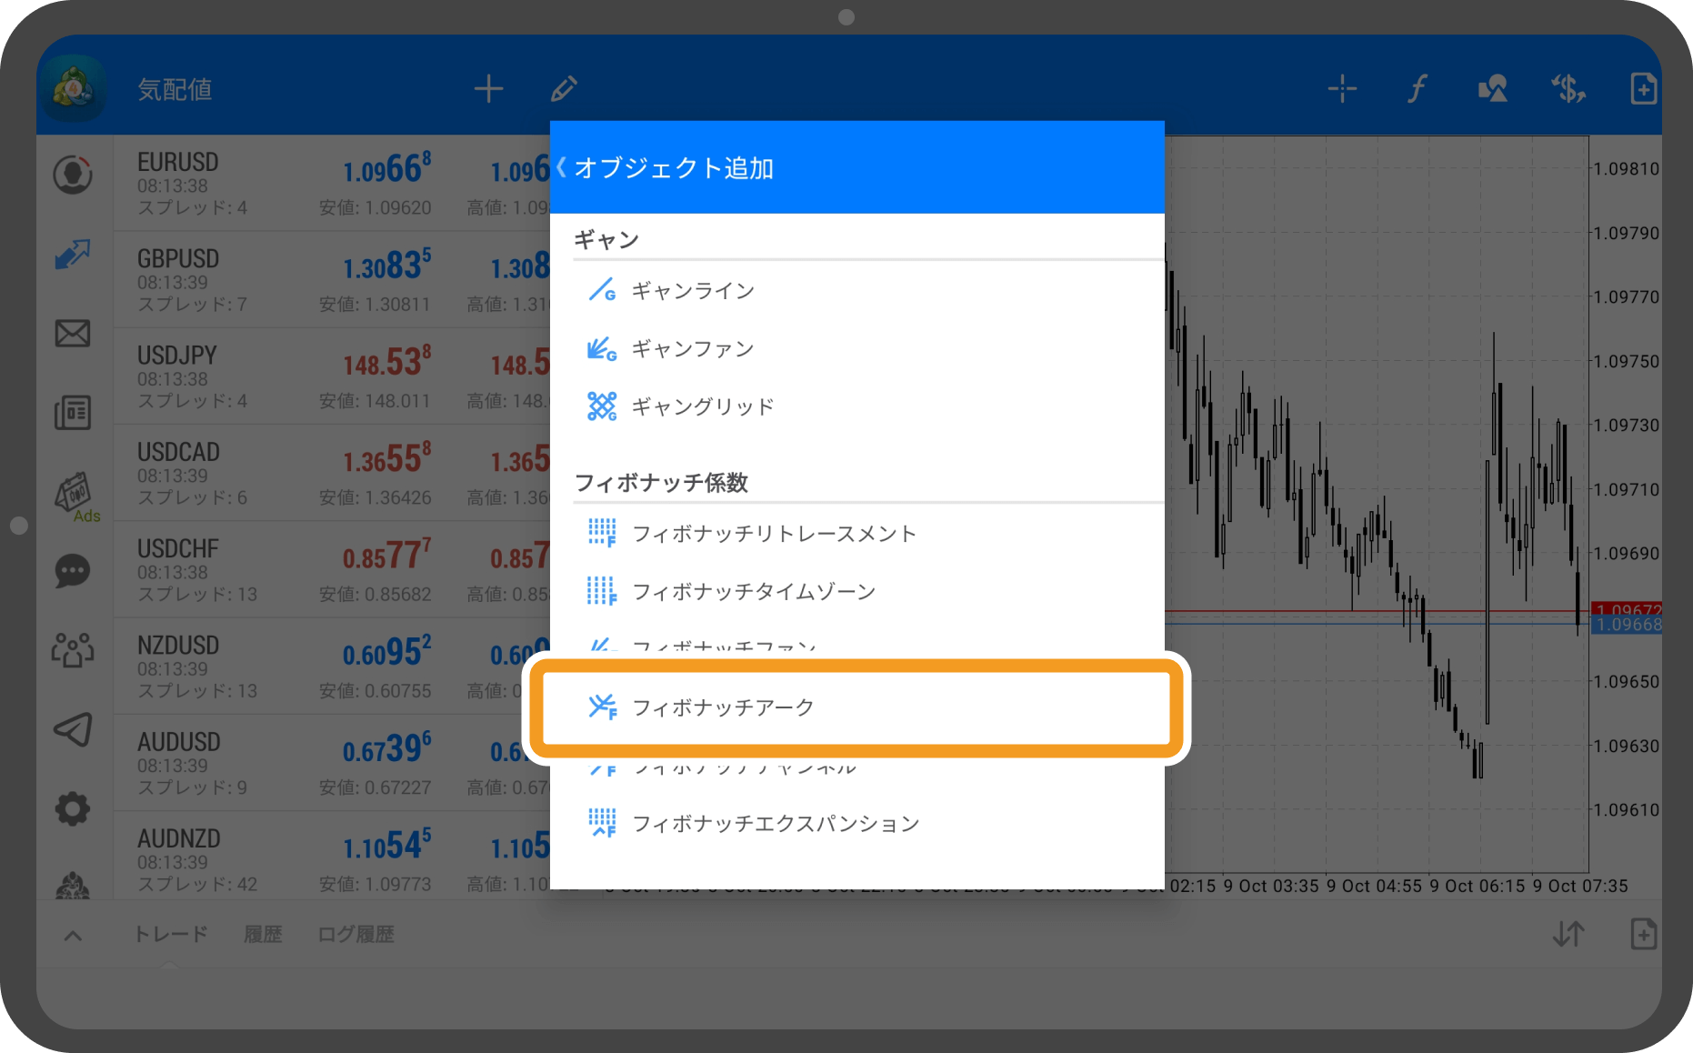Image resolution: width=1693 pixels, height=1053 pixels.
Task: Open the Trade arrow icon in sidebar
Action: 73,255
